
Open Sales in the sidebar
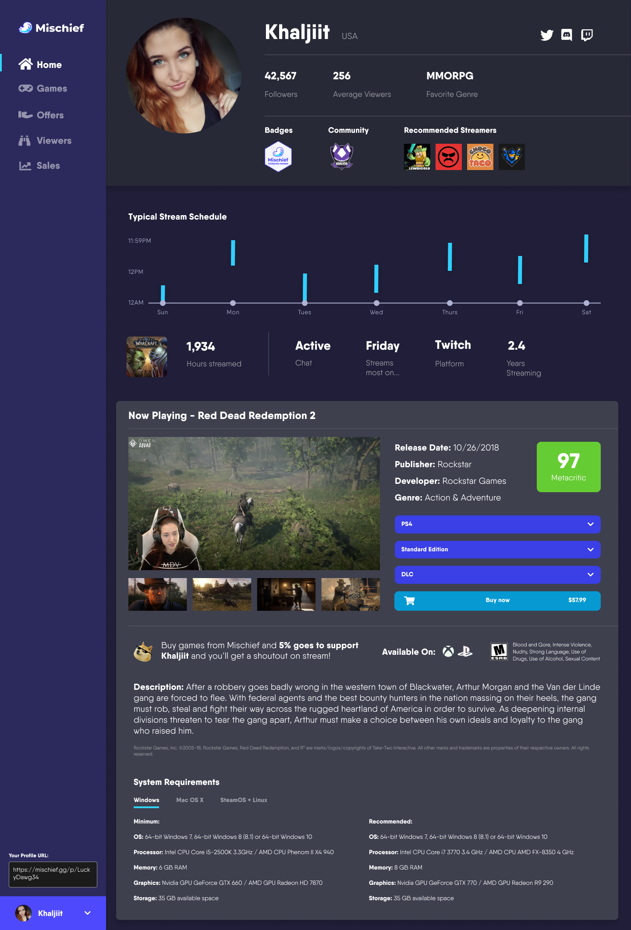[x=39, y=166]
